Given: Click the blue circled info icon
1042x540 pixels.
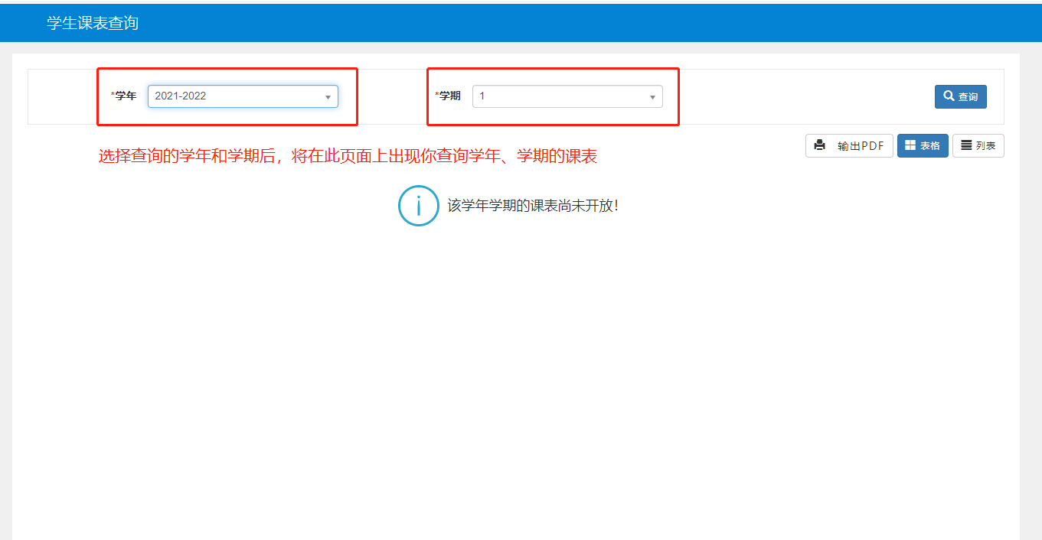Looking at the screenshot, I should 418,206.
